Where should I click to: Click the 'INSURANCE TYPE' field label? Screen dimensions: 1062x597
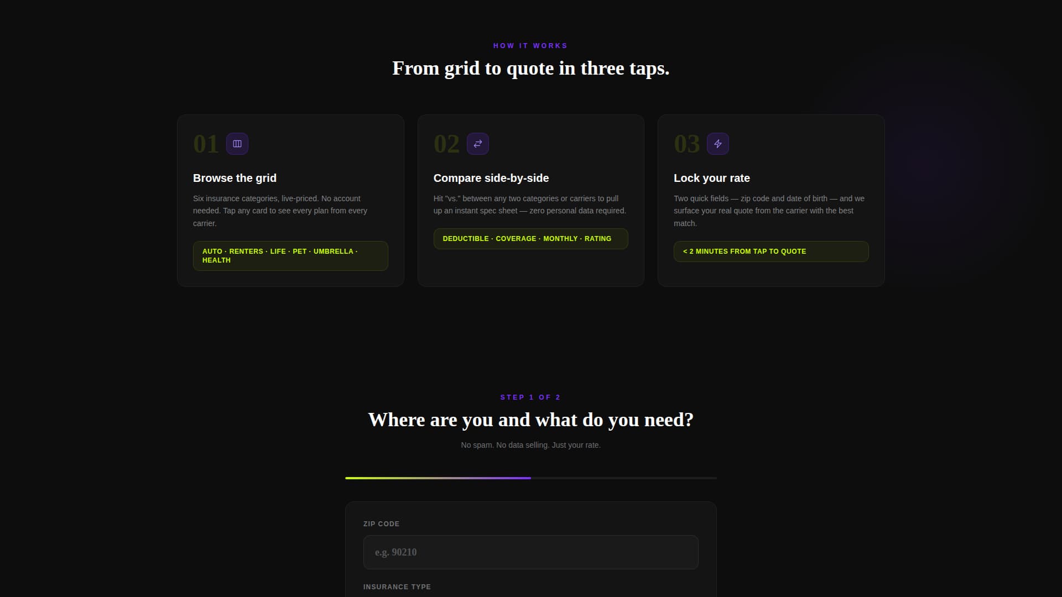pyautogui.click(x=397, y=586)
